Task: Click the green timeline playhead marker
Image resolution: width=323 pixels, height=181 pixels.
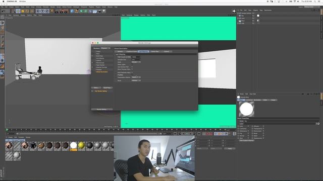Action: pos(7,130)
